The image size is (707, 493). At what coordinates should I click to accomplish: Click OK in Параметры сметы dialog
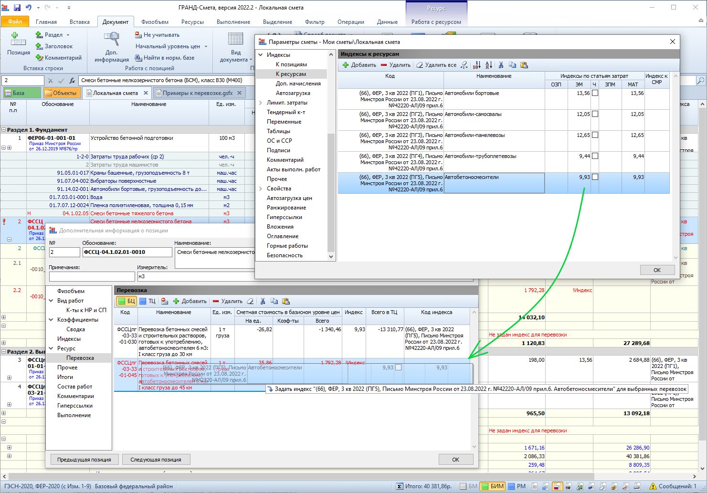coord(657,270)
